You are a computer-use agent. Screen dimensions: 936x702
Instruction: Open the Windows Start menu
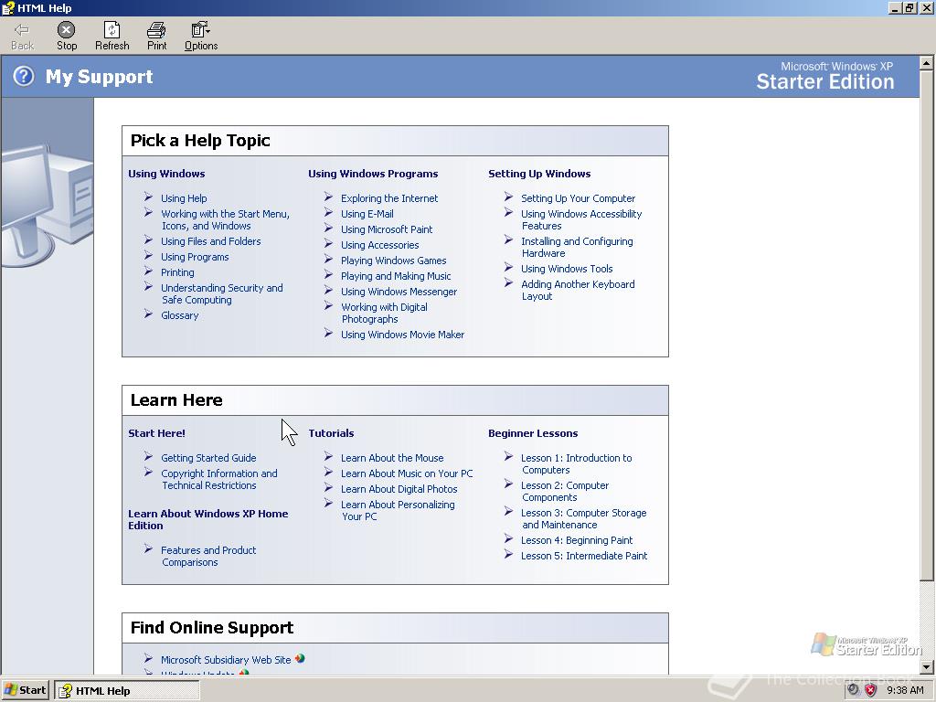(x=26, y=691)
